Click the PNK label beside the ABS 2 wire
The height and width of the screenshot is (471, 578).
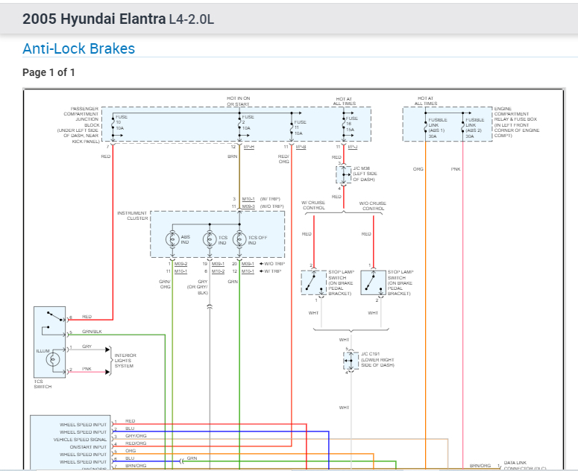click(456, 169)
